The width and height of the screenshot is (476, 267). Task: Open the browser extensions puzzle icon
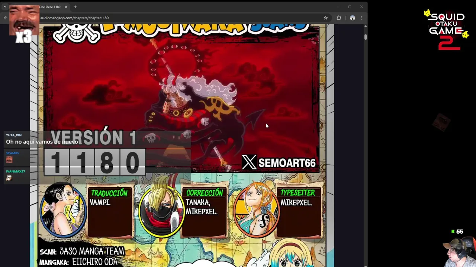pos(339,18)
